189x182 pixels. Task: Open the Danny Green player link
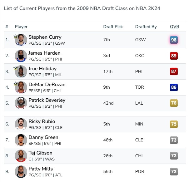click(x=43, y=137)
